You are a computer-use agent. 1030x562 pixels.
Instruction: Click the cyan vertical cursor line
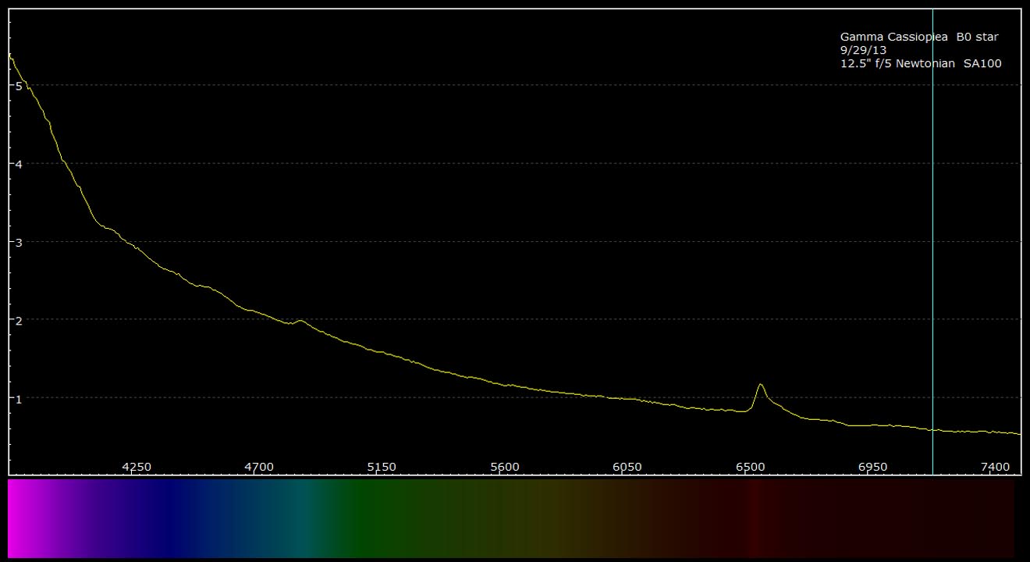tap(932, 234)
